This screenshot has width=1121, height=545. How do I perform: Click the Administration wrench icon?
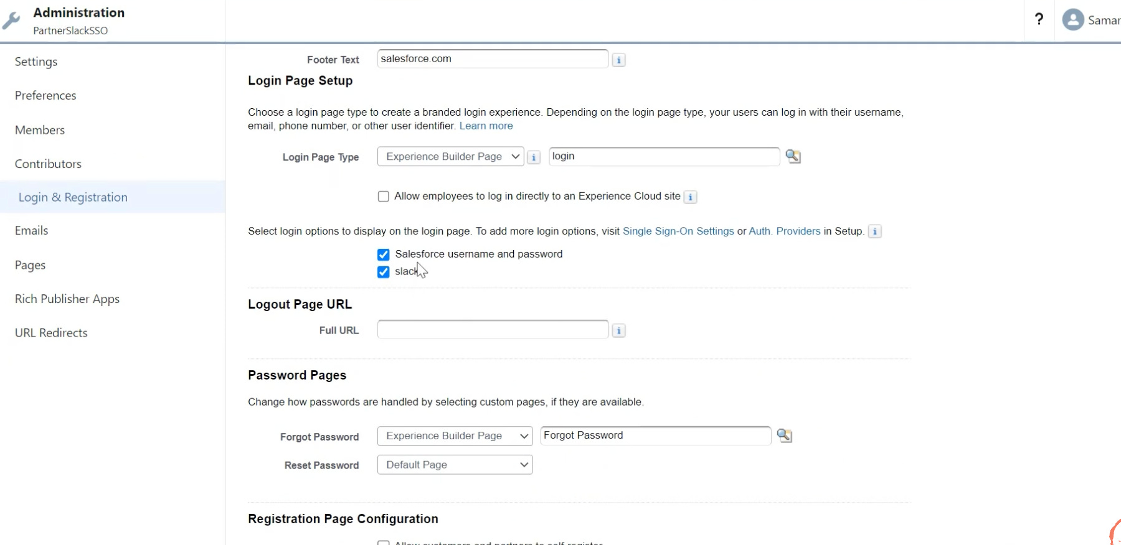coord(11,21)
